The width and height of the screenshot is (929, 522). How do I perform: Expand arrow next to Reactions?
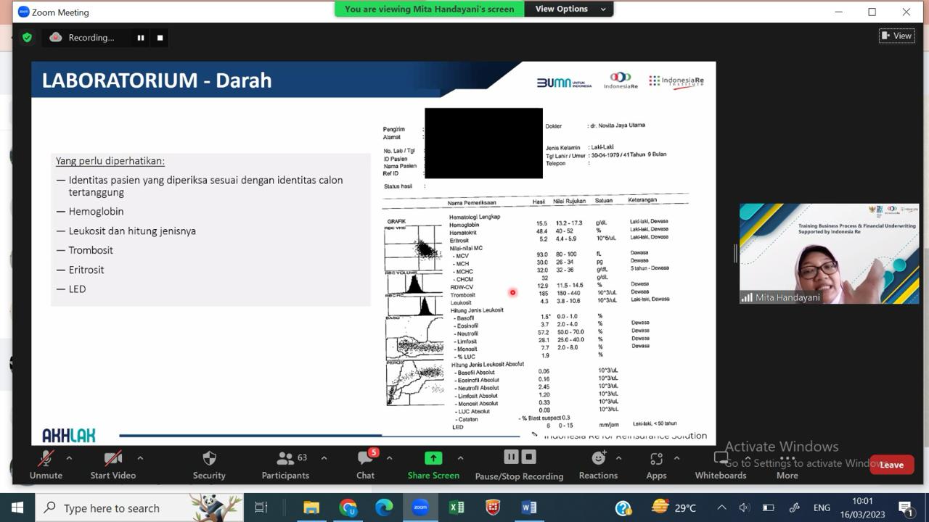(x=618, y=458)
